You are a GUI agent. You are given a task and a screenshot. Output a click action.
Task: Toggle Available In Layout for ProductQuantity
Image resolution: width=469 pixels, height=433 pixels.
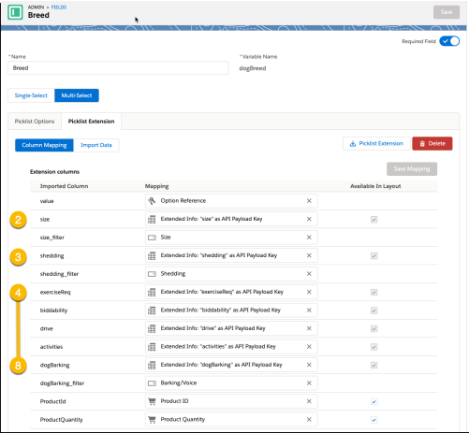[374, 420]
